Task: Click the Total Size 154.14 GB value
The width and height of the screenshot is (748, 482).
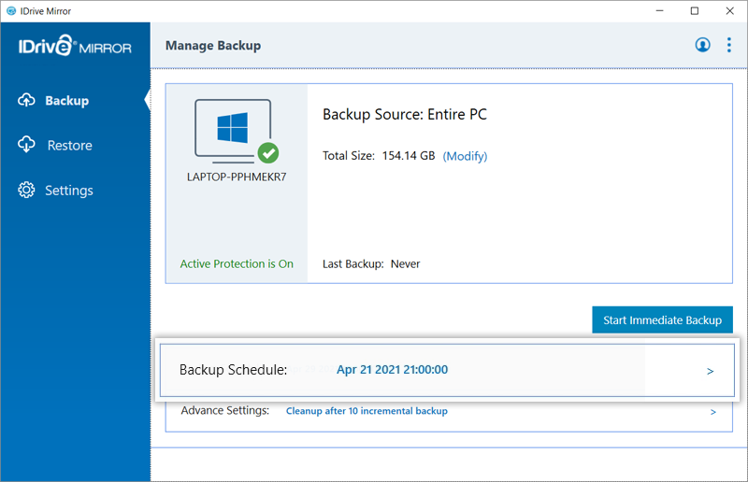Action: [x=409, y=156]
